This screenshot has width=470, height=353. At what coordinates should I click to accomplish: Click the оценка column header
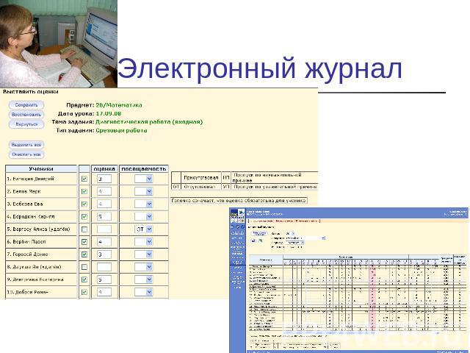104,168
